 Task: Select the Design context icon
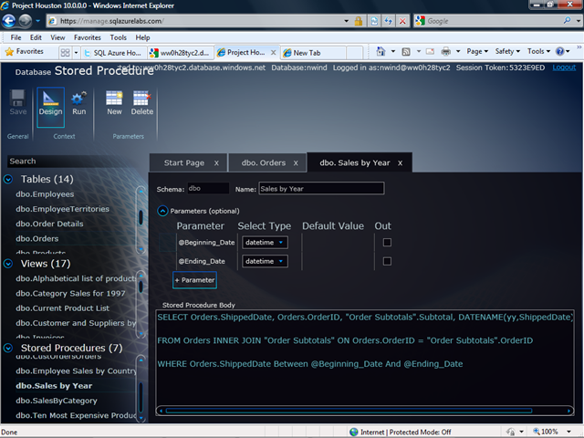coord(50,99)
